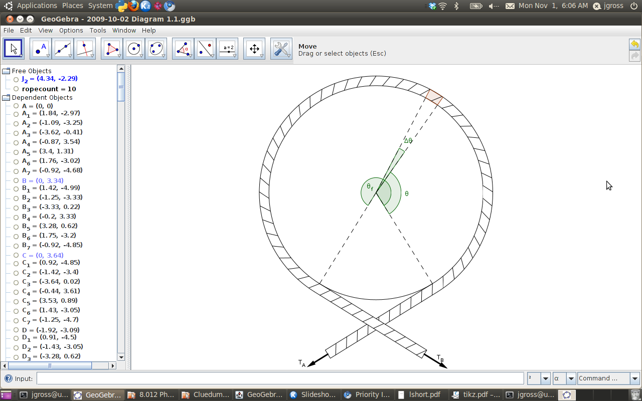The width and height of the screenshot is (642, 401).
Task: Pick the Line through Two Points tool
Action: click(62, 49)
